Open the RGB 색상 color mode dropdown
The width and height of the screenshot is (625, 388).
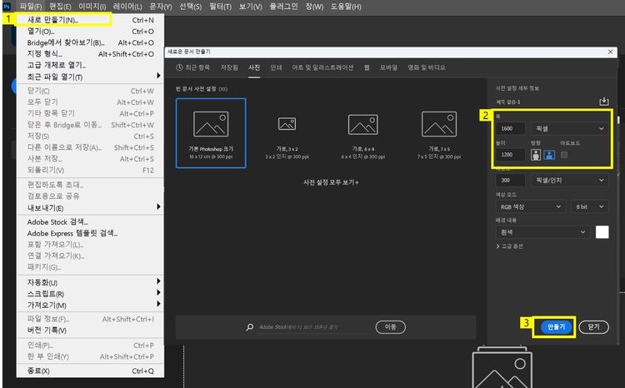(x=531, y=206)
